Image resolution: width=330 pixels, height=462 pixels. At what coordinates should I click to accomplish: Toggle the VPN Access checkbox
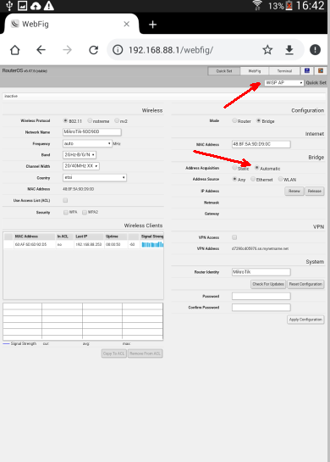click(234, 237)
